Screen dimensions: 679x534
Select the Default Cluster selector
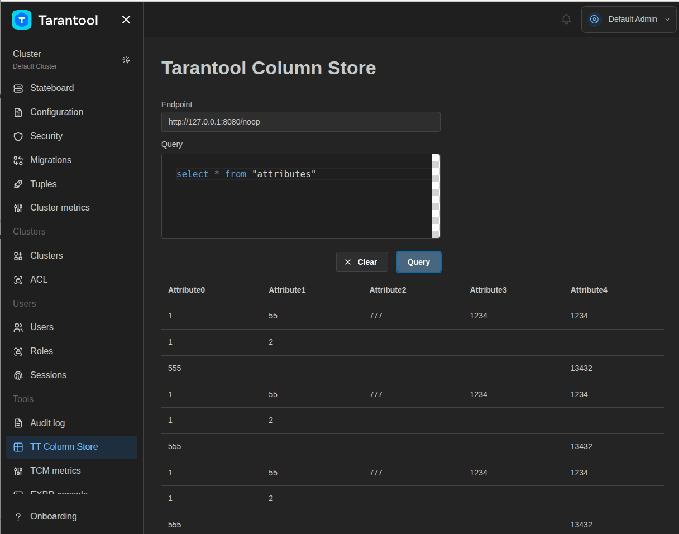tap(71, 59)
